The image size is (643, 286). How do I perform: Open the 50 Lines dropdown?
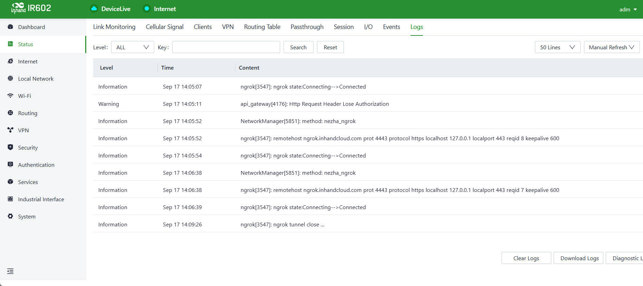click(x=557, y=47)
